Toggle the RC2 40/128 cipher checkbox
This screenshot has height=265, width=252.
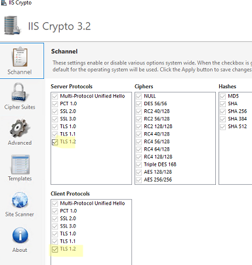[x=139, y=112]
